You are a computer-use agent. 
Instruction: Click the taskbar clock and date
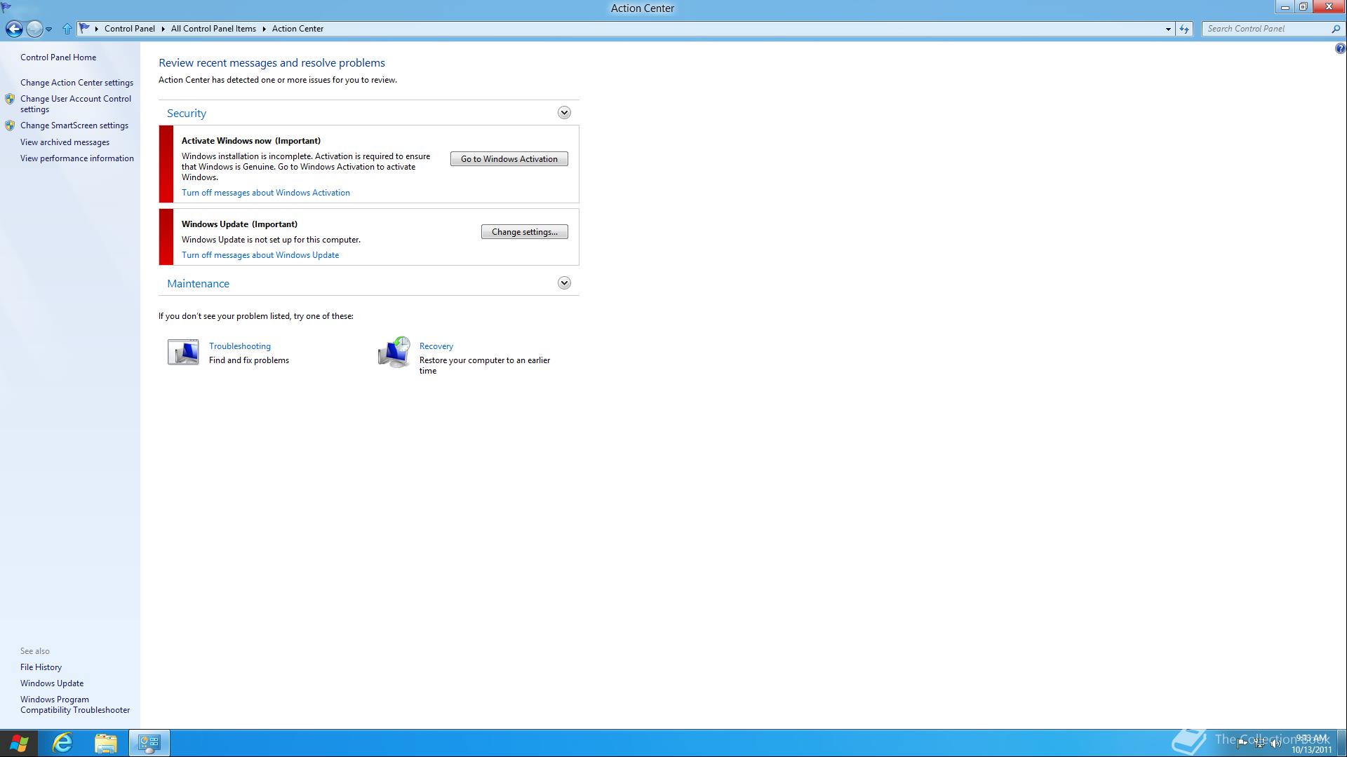[1312, 744]
